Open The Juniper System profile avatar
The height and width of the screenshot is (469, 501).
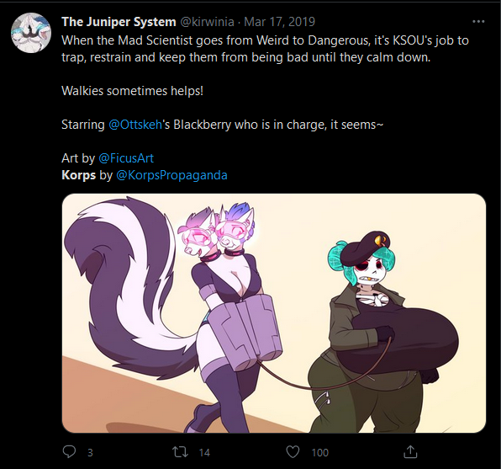(x=31, y=33)
